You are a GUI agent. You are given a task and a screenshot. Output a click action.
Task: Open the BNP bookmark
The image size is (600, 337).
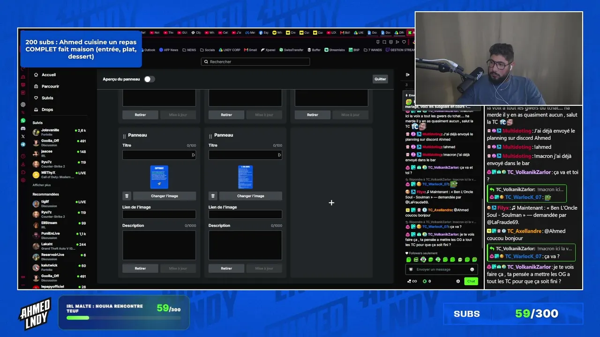click(354, 50)
